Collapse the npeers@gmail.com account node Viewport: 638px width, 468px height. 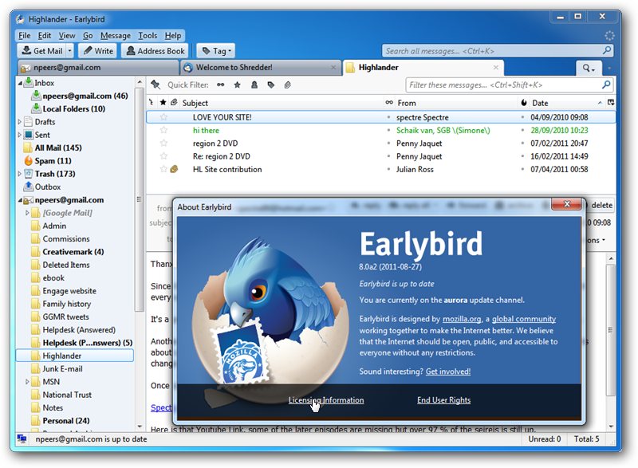coord(20,200)
